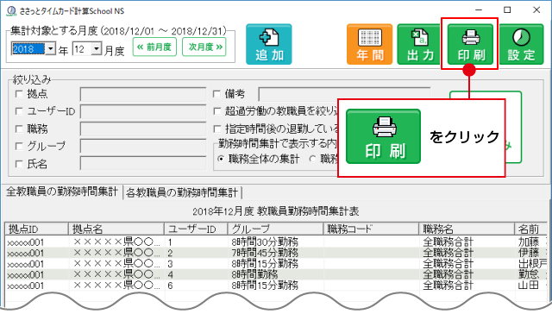552x314 pixels.
Task: Open the 年間 yearly view
Action: point(369,44)
